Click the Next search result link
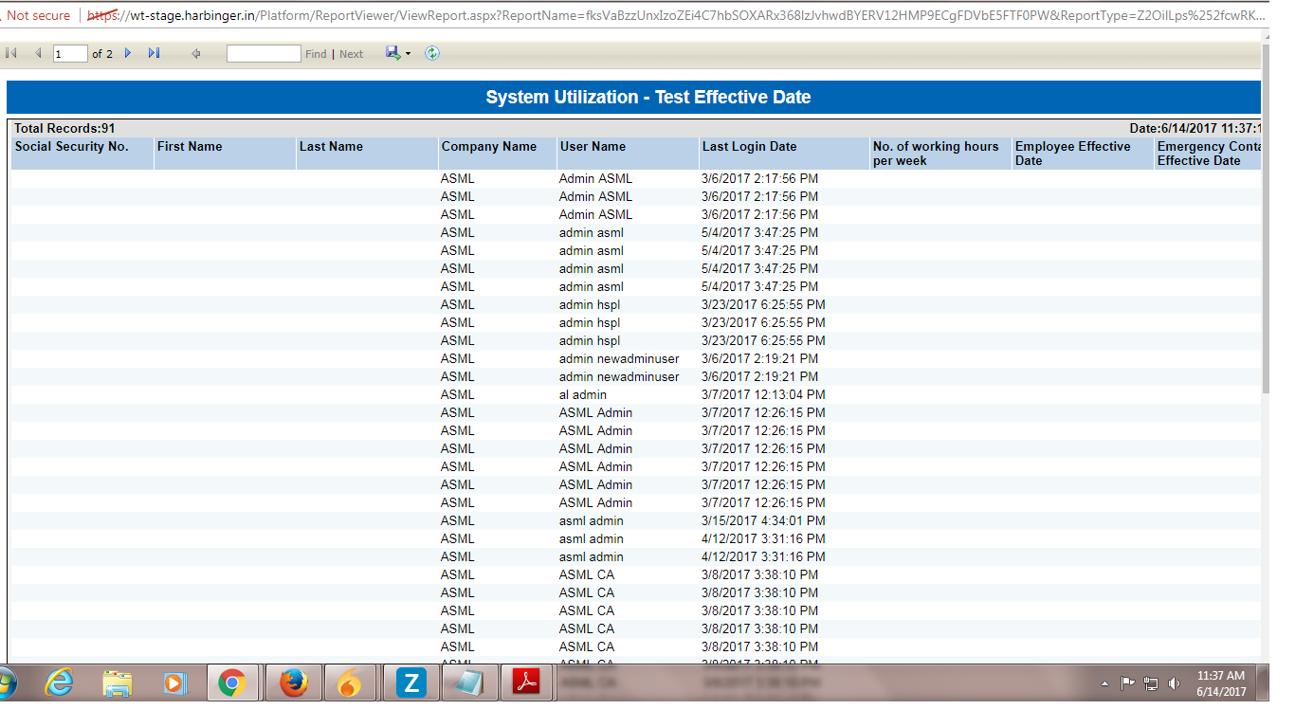The image size is (1295, 728). tap(351, 54)
